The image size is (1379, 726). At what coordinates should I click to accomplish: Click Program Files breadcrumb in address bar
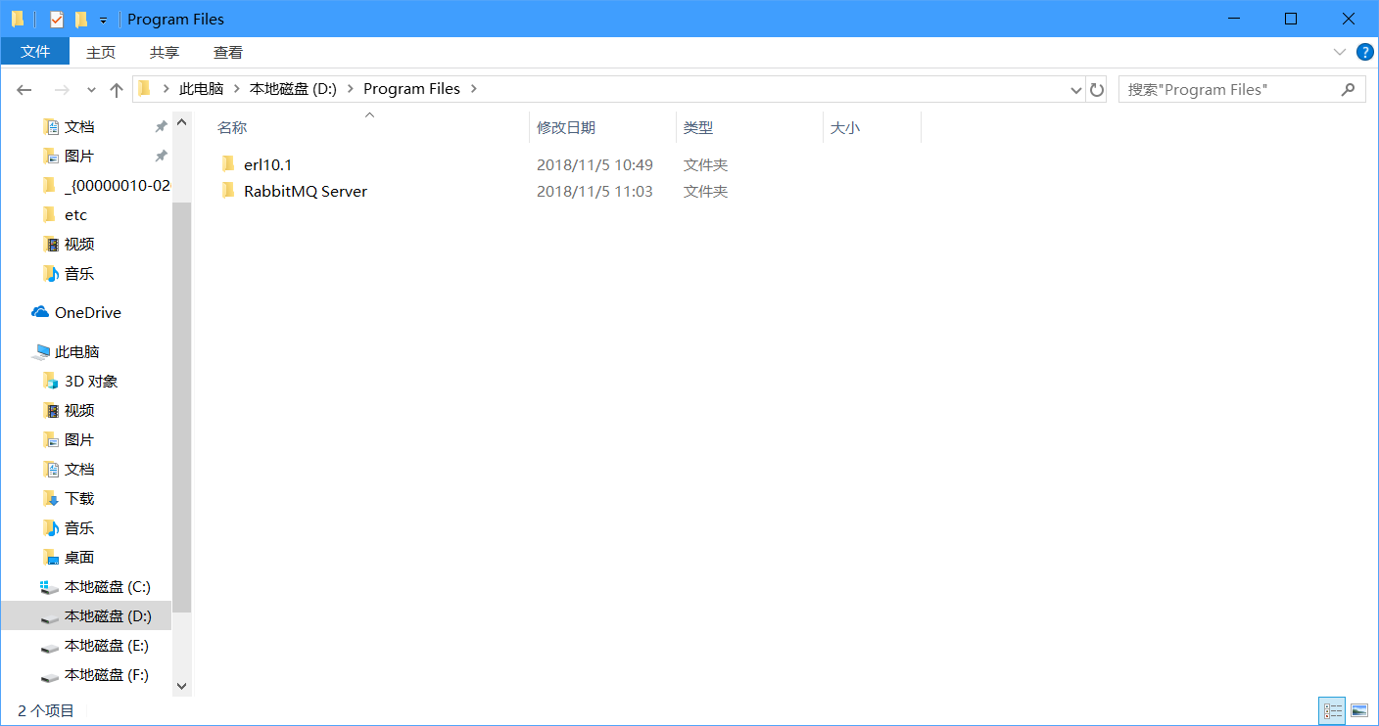411,89
